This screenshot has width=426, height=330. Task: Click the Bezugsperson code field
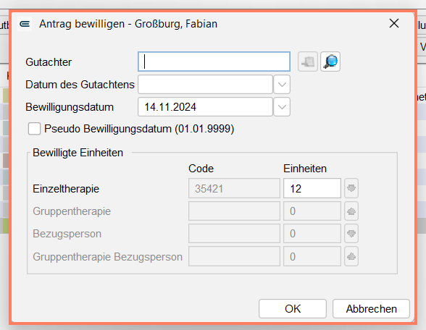click(234, 233)
